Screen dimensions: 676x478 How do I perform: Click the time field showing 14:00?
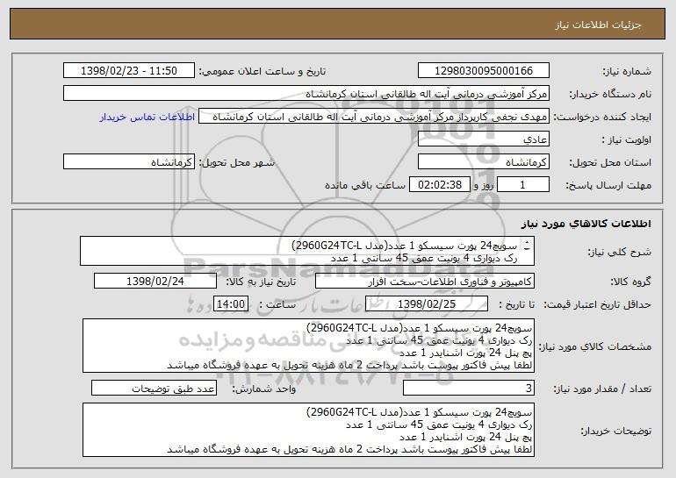pyautogui.click(x=231, y=304)
